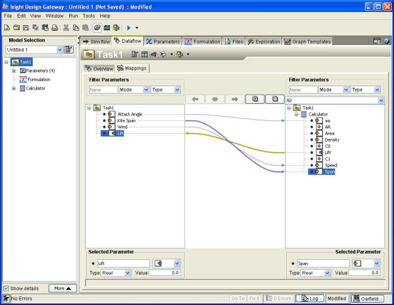Open the dropdown arrow next to Run
This screenshot has width=394, height=305.
(136, 28)
